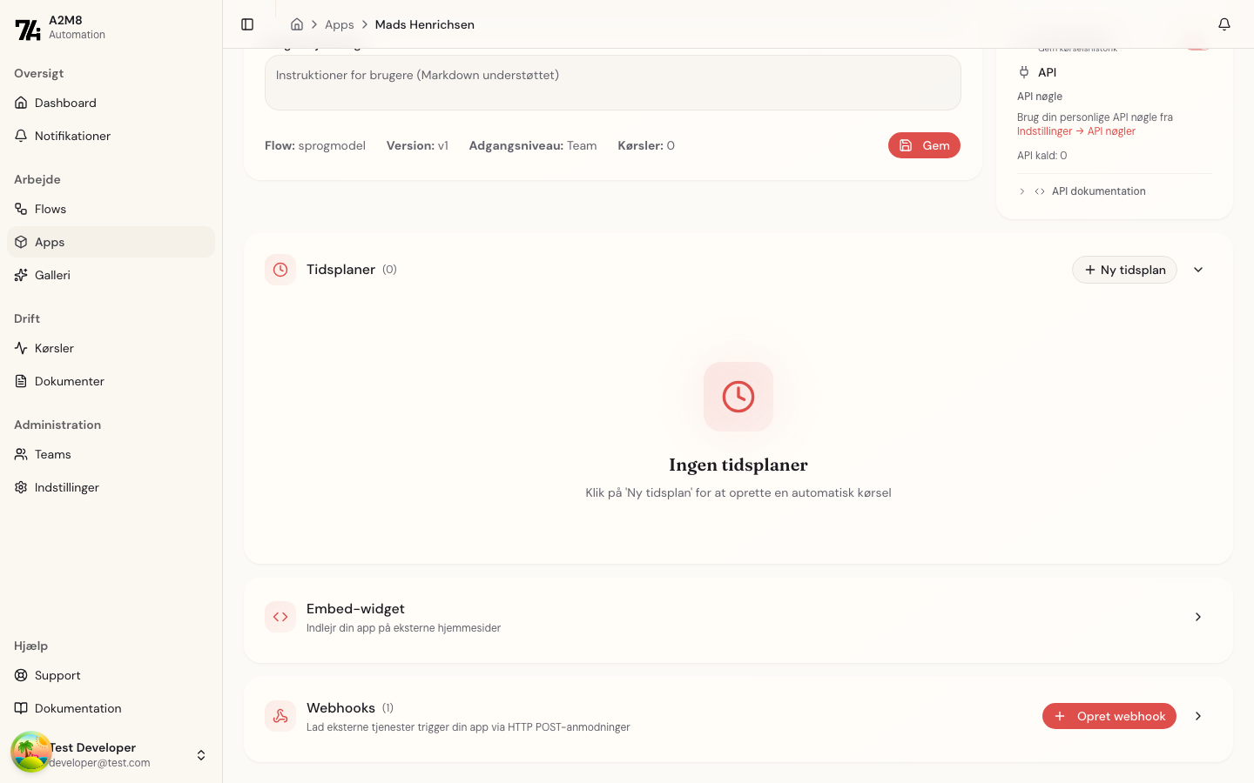Open the Galleri page
Screen dimensions: 1254x783
pyautogui.click(x=52, y=275)
